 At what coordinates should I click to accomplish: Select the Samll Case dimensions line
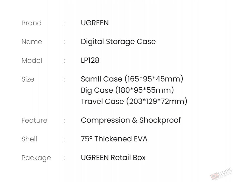[x=132, y=79]
